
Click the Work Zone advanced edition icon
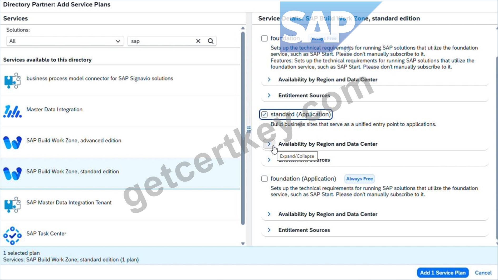pyautogui.click(x=12, y=143)
